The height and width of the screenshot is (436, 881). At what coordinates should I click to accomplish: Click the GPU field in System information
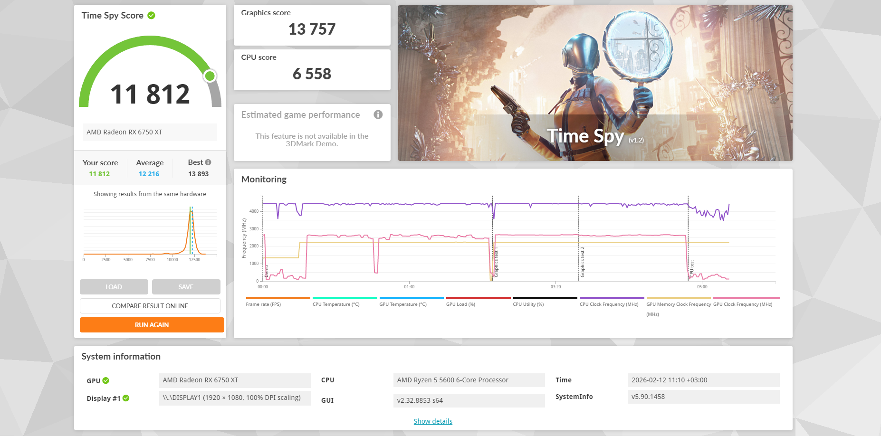(235, 380)
